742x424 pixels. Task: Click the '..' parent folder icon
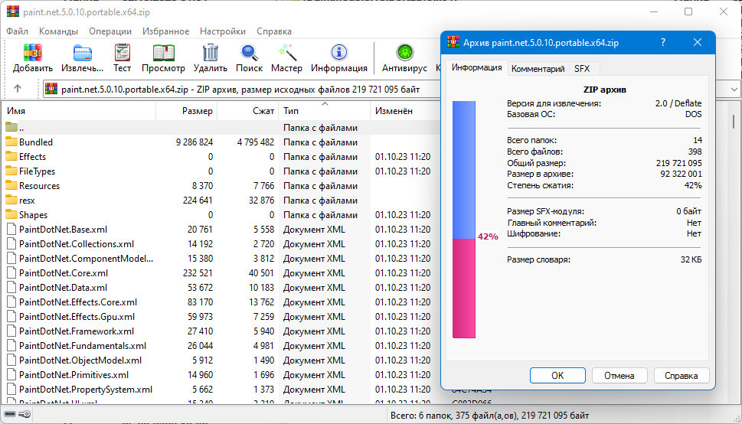click(x=11, y=127)
